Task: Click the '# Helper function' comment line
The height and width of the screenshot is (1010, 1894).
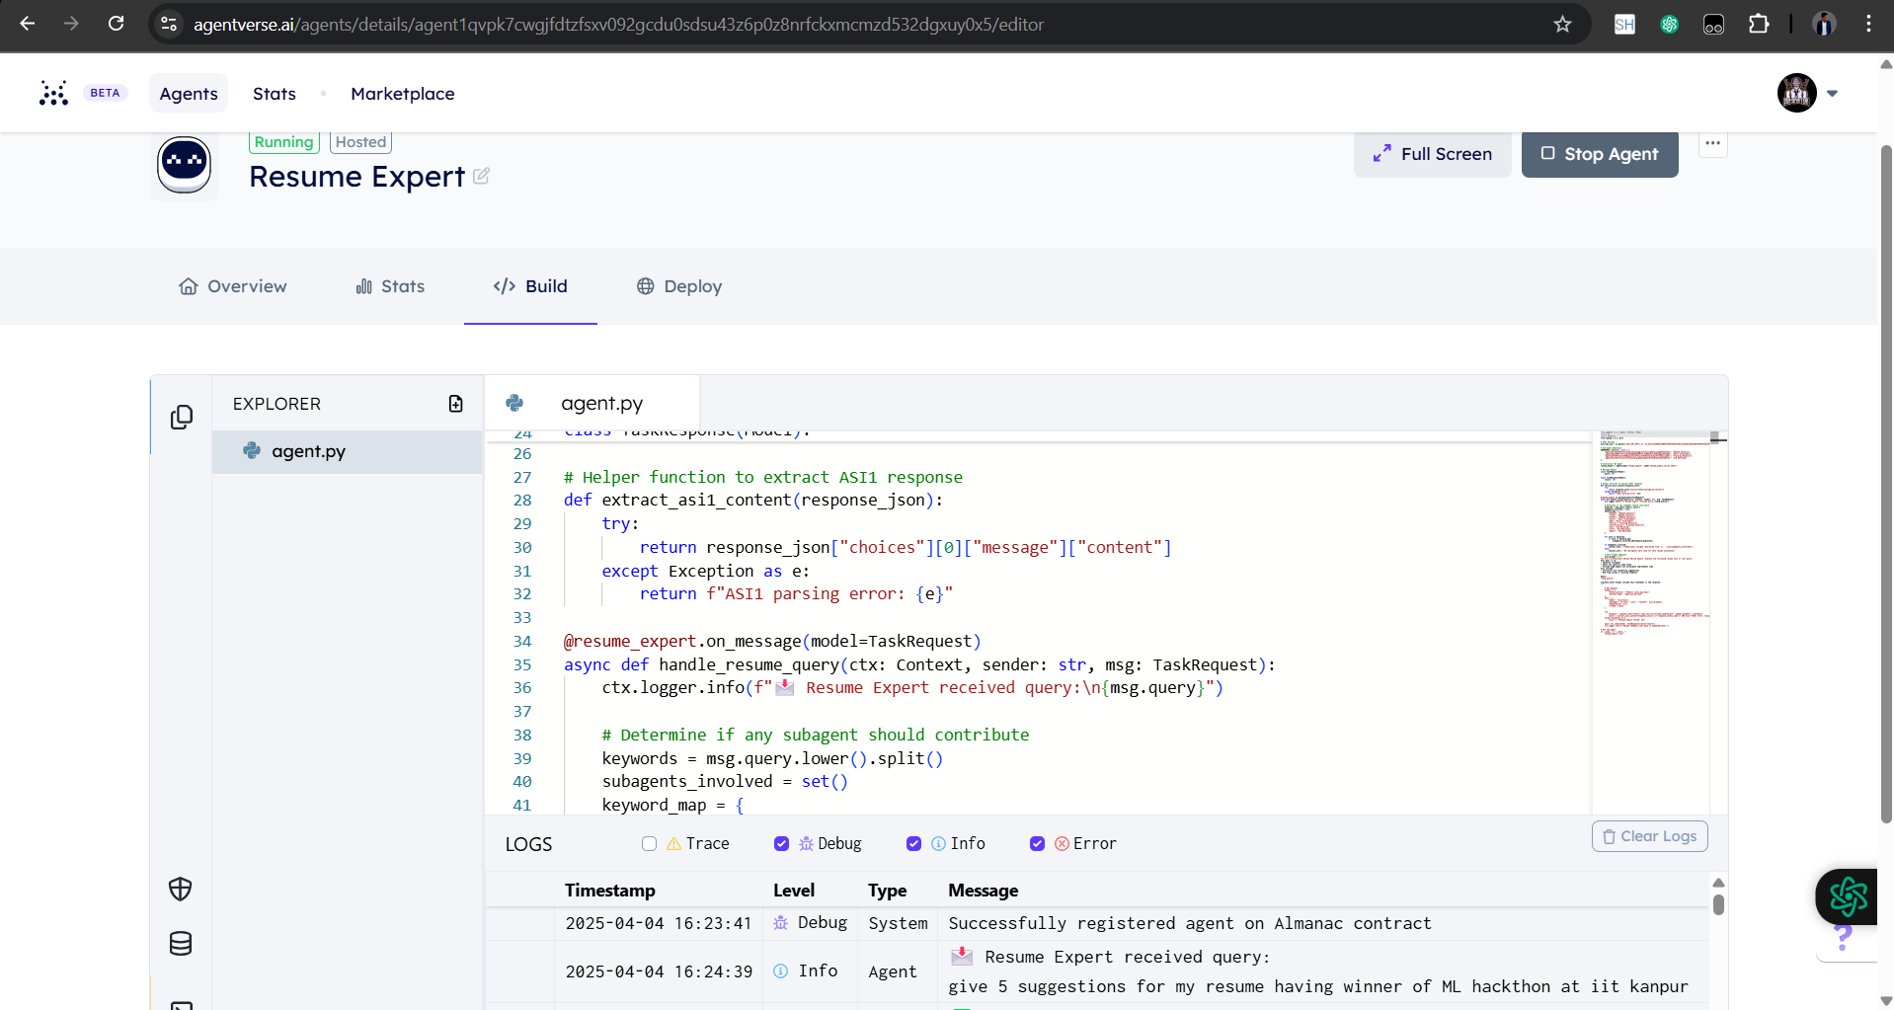Action: [x=762, y=478]
